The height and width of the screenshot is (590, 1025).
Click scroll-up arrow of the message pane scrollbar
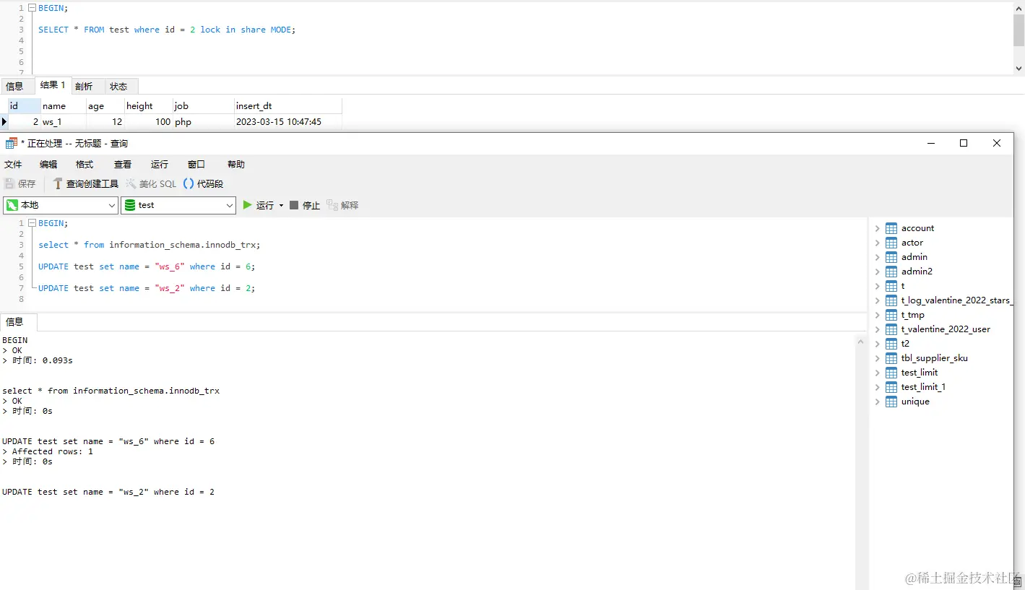[860, 340]
